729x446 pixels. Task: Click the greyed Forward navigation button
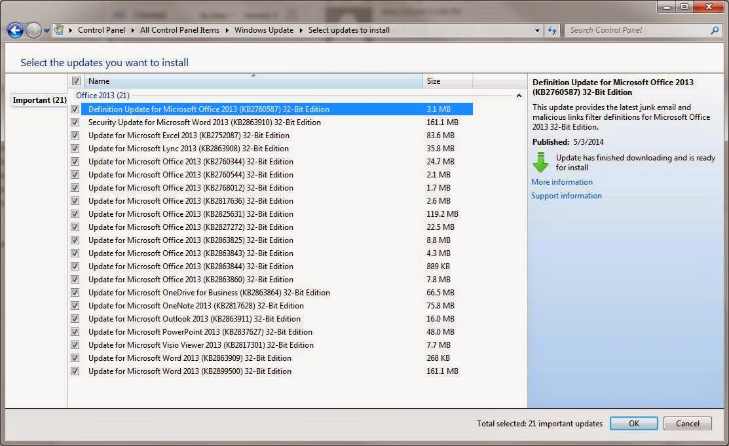(x=33, y=31)
